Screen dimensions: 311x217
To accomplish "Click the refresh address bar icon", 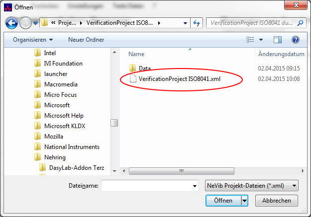I will pyautogui.click(x=197, y=23).
